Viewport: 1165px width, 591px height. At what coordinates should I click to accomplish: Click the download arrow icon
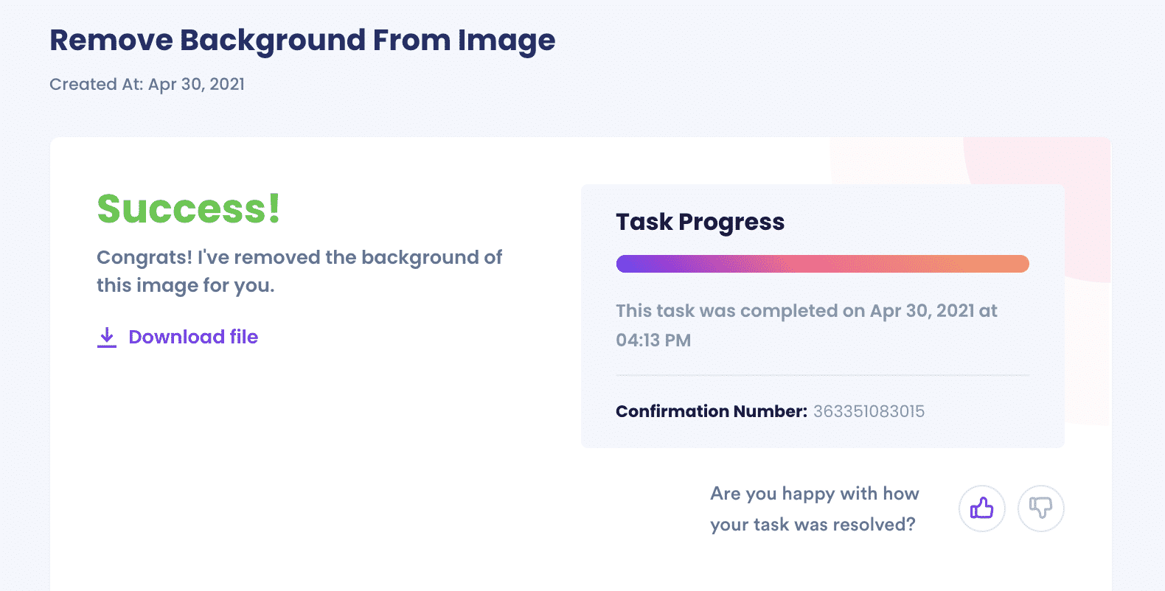[x=107, y=338]
